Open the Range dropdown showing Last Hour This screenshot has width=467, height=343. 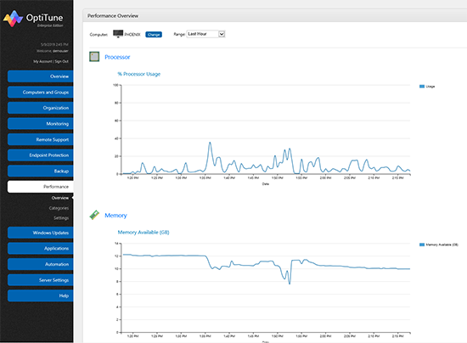[205, 34]
